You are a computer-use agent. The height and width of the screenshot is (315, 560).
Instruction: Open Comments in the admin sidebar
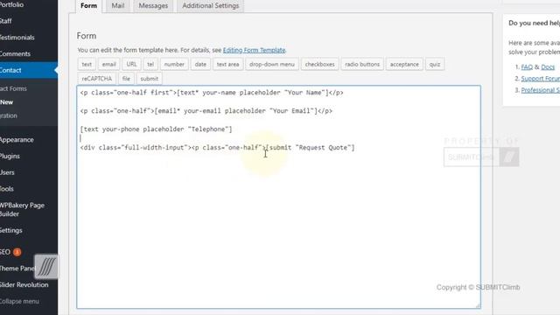point(15,54)
